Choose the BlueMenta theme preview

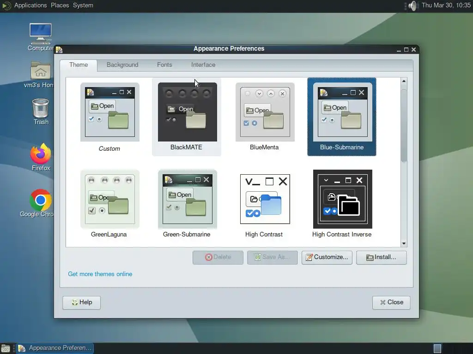click(265, 112)
